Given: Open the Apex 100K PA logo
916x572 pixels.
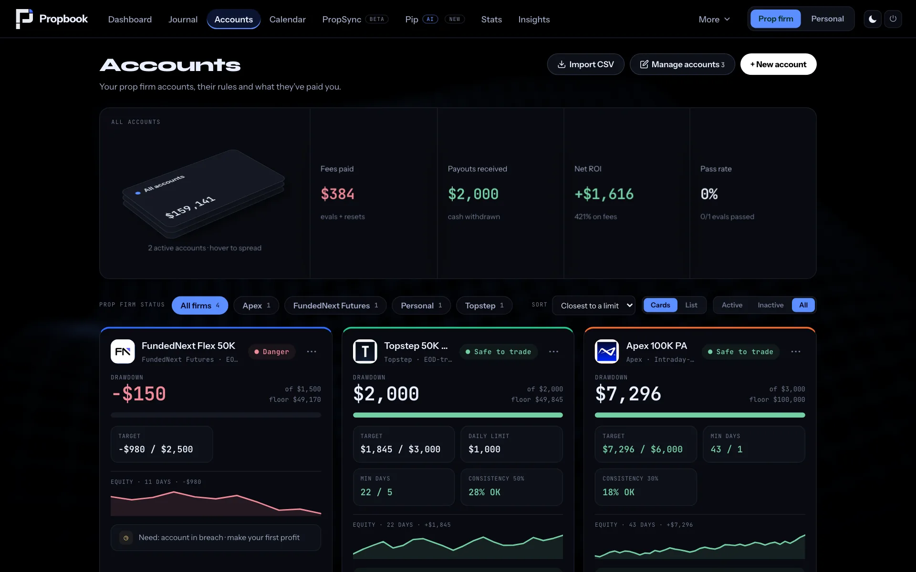Looking at the screenshot, I should pyautogui.click(x=607, y=351).
